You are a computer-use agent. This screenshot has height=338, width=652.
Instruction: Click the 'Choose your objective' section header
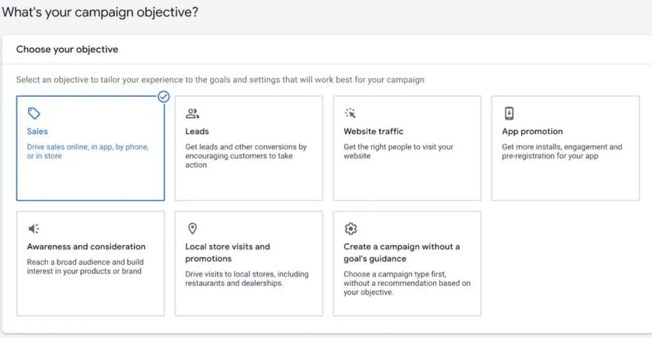click(67, 49)
